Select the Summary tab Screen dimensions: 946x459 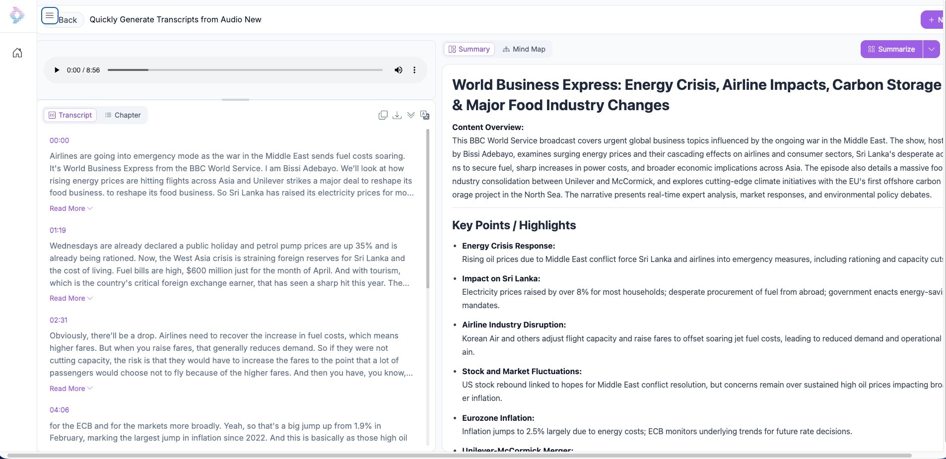469,49
